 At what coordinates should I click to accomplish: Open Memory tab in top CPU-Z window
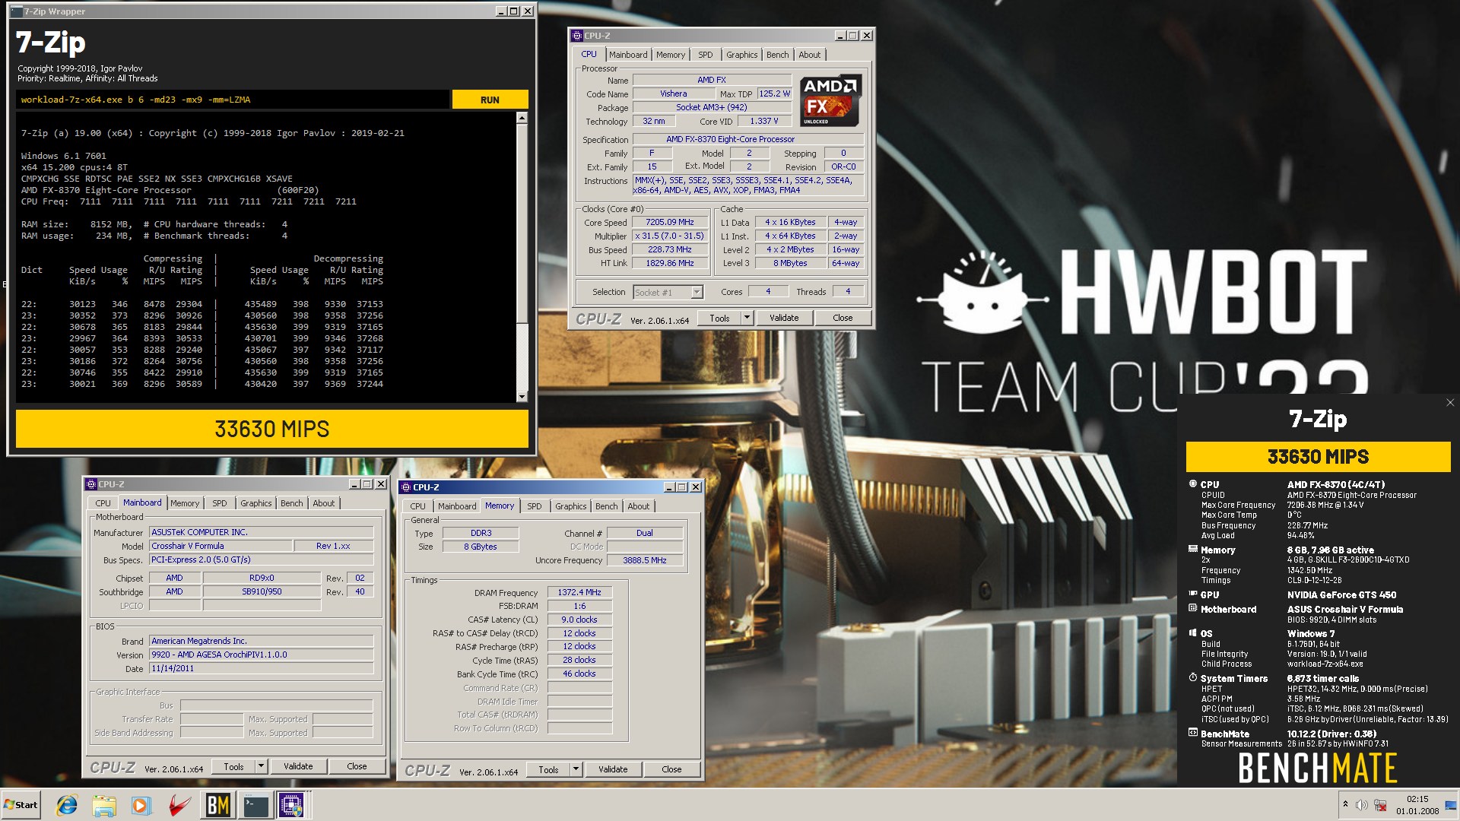[671, 55]
